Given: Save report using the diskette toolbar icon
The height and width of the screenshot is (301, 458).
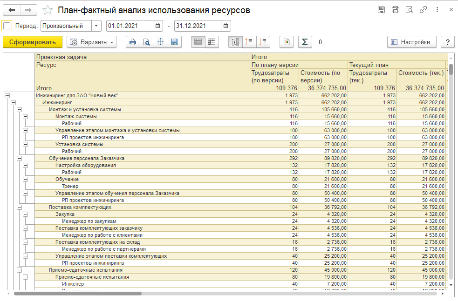Looking at the screenshot, I should tap(174, 42).
